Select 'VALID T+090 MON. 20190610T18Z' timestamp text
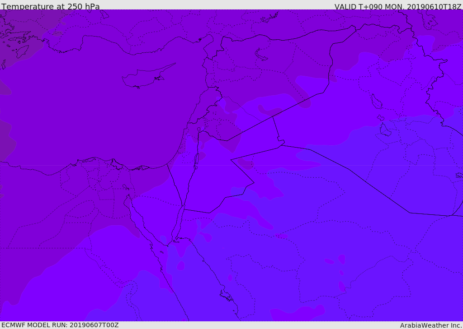This screenshot has height=329, width=463. coord(398,6)
